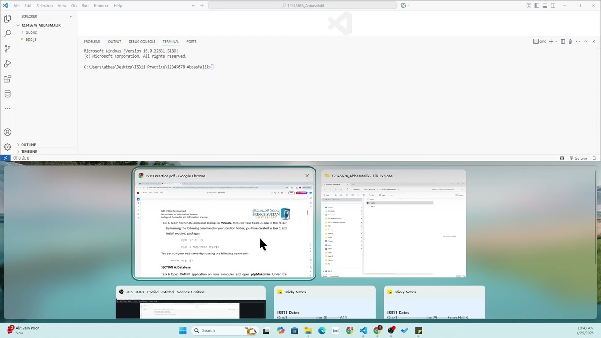Image resolution: width=601 pixels, height=338 pixels.
Task: Open the View menu
Action: point(62,5)
